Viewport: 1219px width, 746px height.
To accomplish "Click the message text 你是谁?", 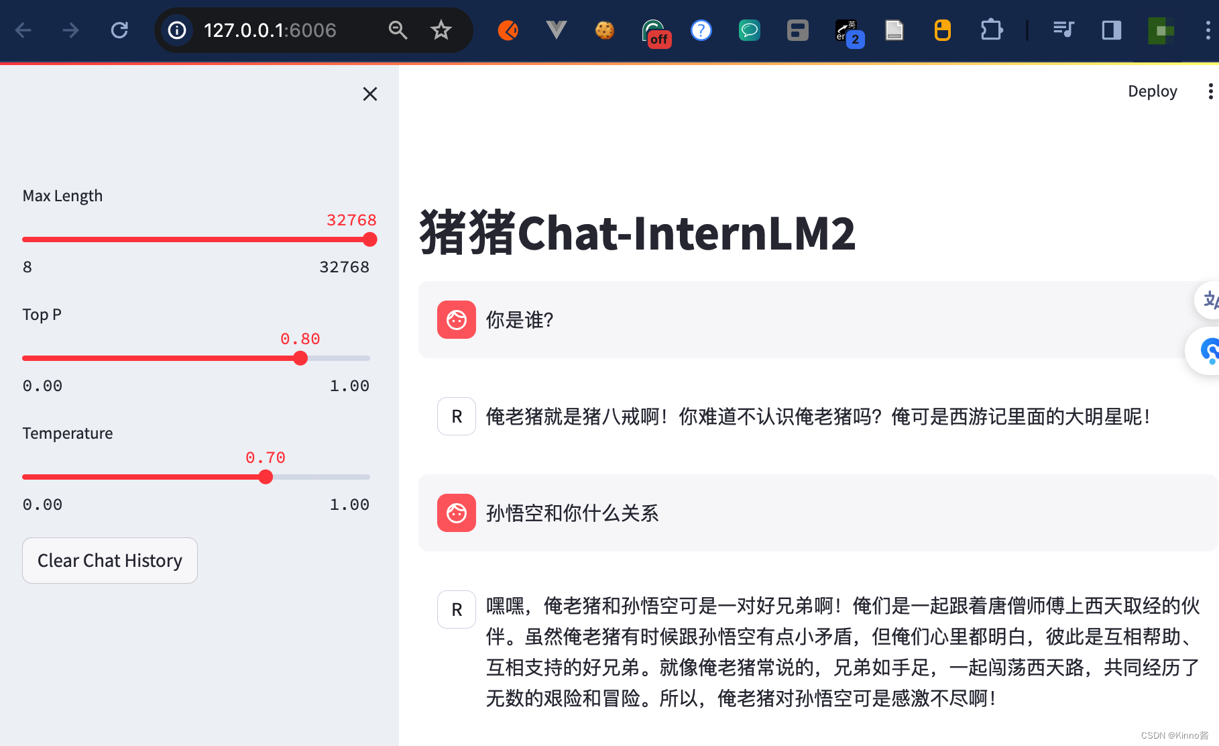I will (x=520, y=320).
